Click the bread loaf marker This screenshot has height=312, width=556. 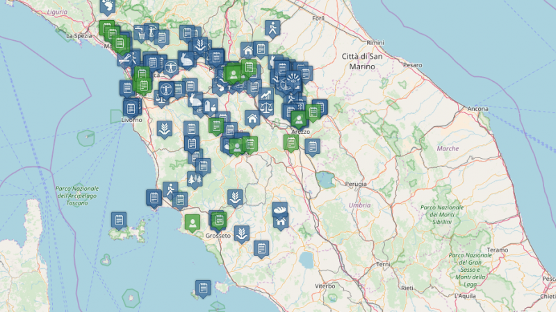click(280, 209)
